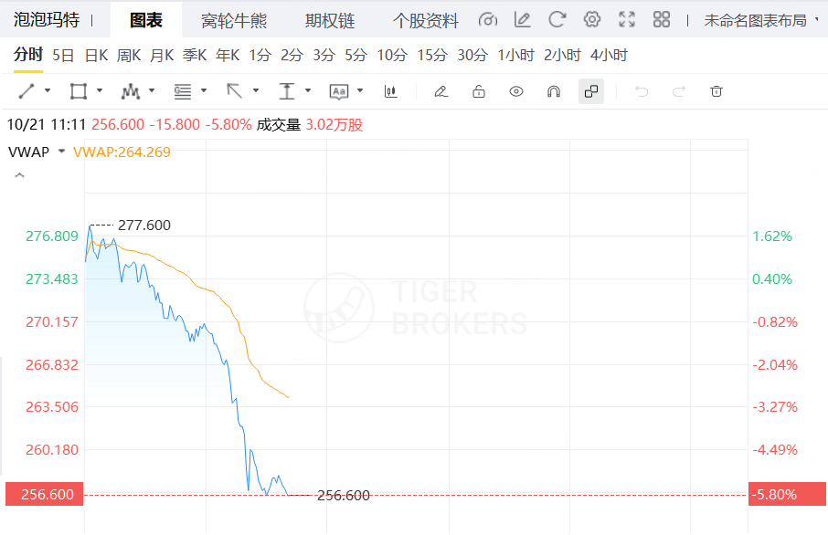Open the grid layout icon
The image size is (828, 535).
(661, 20)
